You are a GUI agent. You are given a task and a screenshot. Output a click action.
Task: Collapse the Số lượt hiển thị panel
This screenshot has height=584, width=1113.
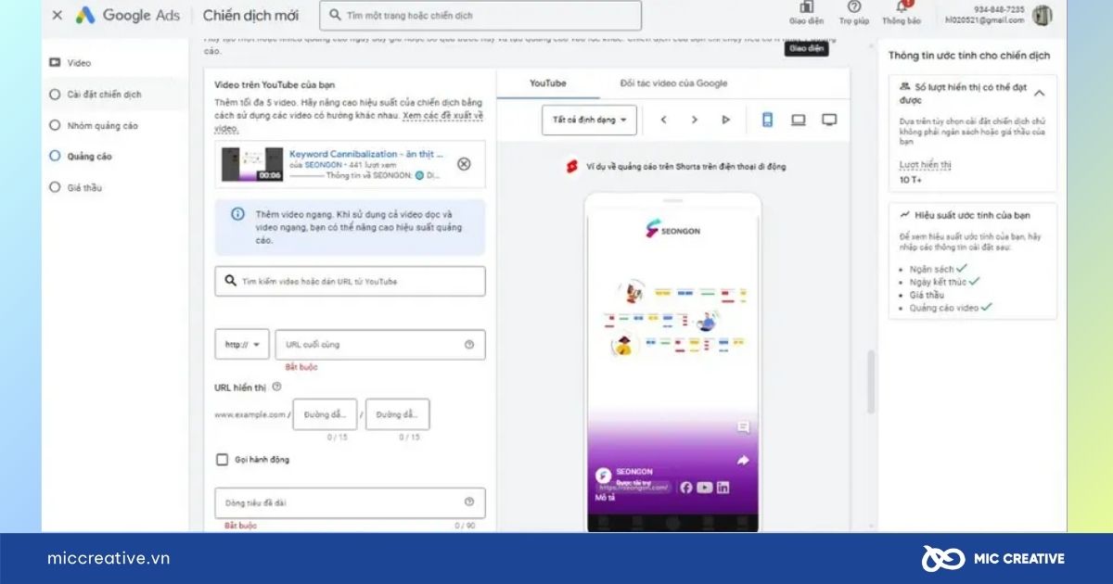click(x=1039, y=92)
